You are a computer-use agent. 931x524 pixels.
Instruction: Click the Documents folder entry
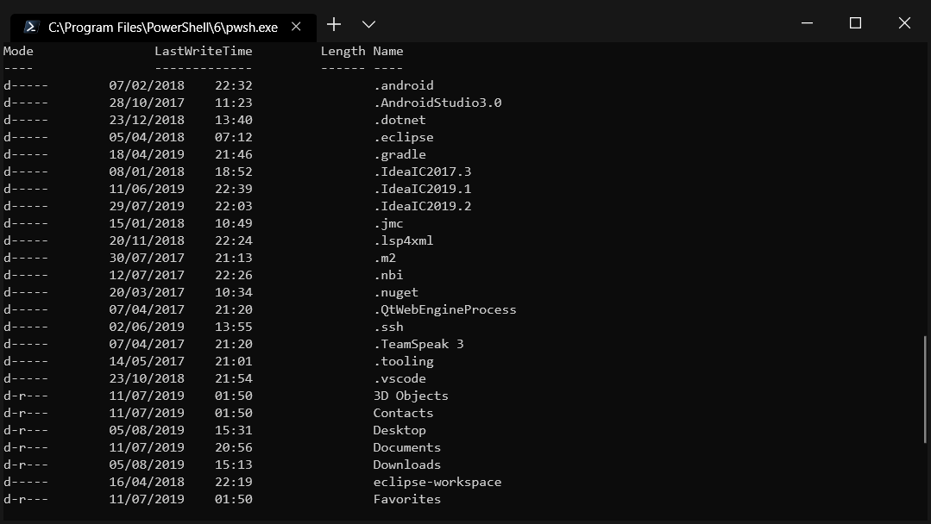(406, 447)
